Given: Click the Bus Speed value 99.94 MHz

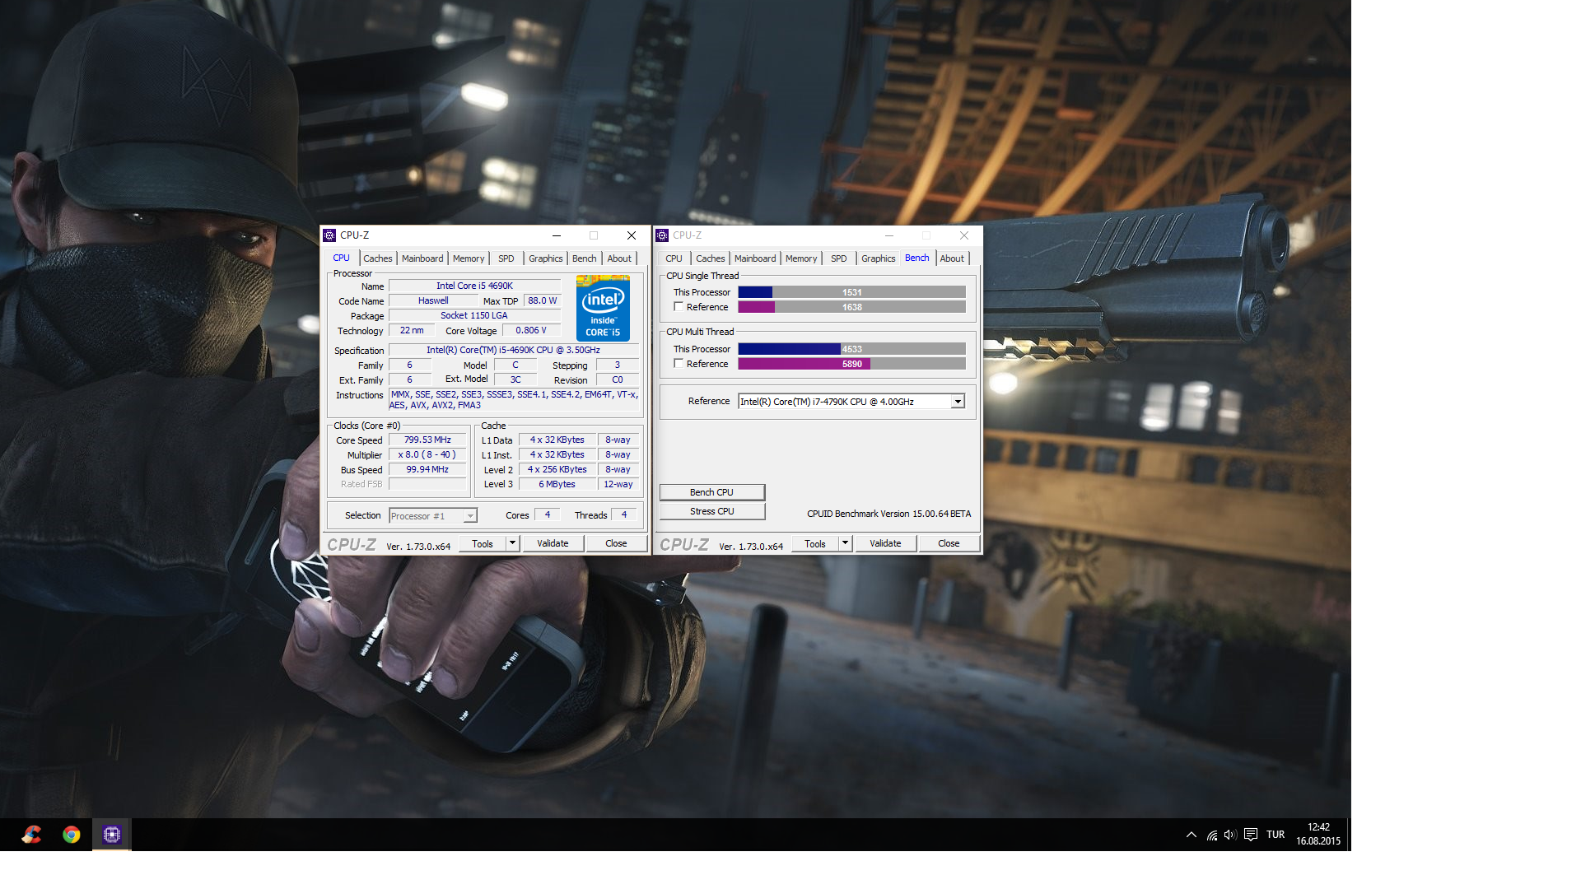Looking at the screenshot, I should coord(428,470).
